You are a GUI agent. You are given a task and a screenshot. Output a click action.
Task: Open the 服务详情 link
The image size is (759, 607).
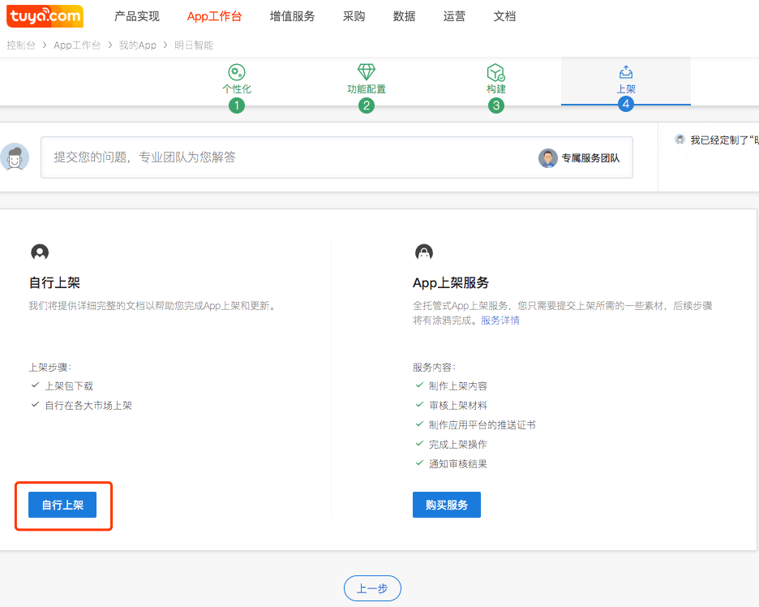click(500, 321)
